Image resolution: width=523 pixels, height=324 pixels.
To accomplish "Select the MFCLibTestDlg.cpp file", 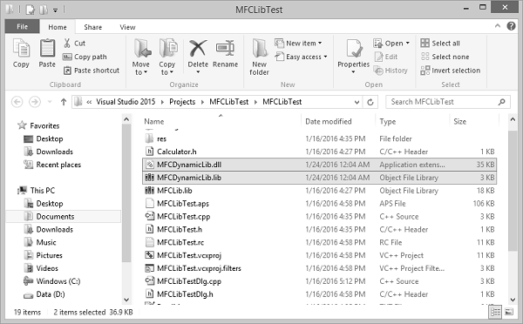I will [x=320, y=281].
